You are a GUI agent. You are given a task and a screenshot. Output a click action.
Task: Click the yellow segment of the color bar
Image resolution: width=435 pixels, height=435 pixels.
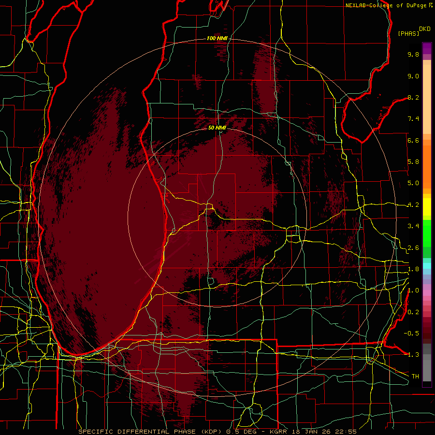pos(427,207)
